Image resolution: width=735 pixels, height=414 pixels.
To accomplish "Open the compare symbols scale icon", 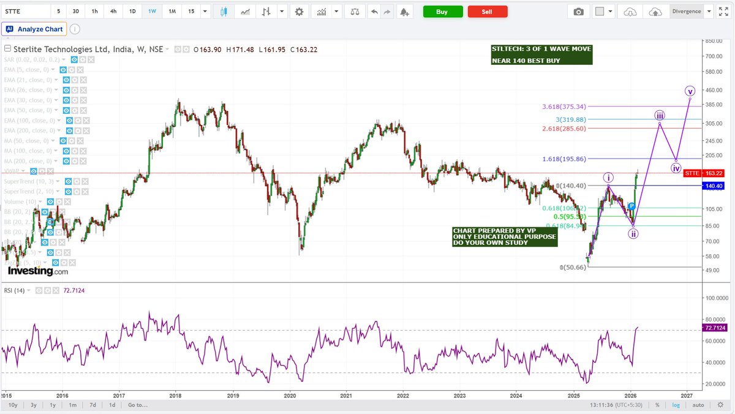I will pos(355,12).
